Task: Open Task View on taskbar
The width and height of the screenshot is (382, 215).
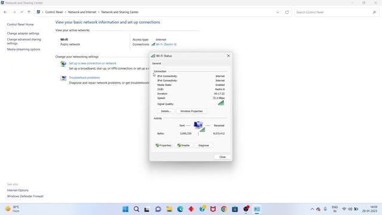Action: (147, 209)
